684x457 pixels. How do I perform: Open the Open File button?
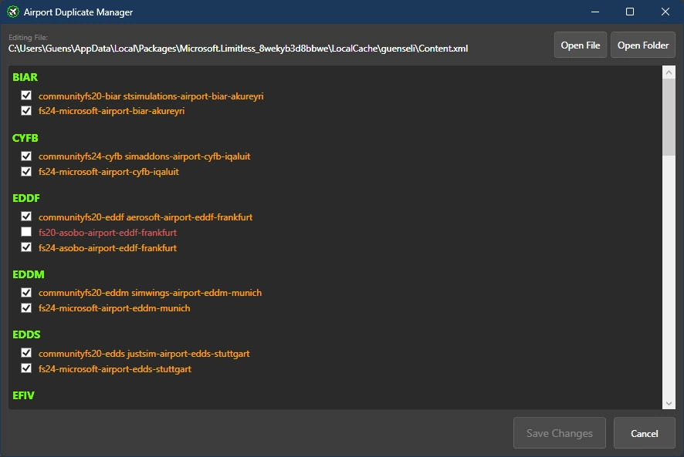[x=581, y=45]
